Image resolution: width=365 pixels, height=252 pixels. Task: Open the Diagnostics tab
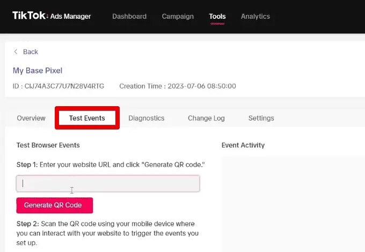[x=147, y=118]
